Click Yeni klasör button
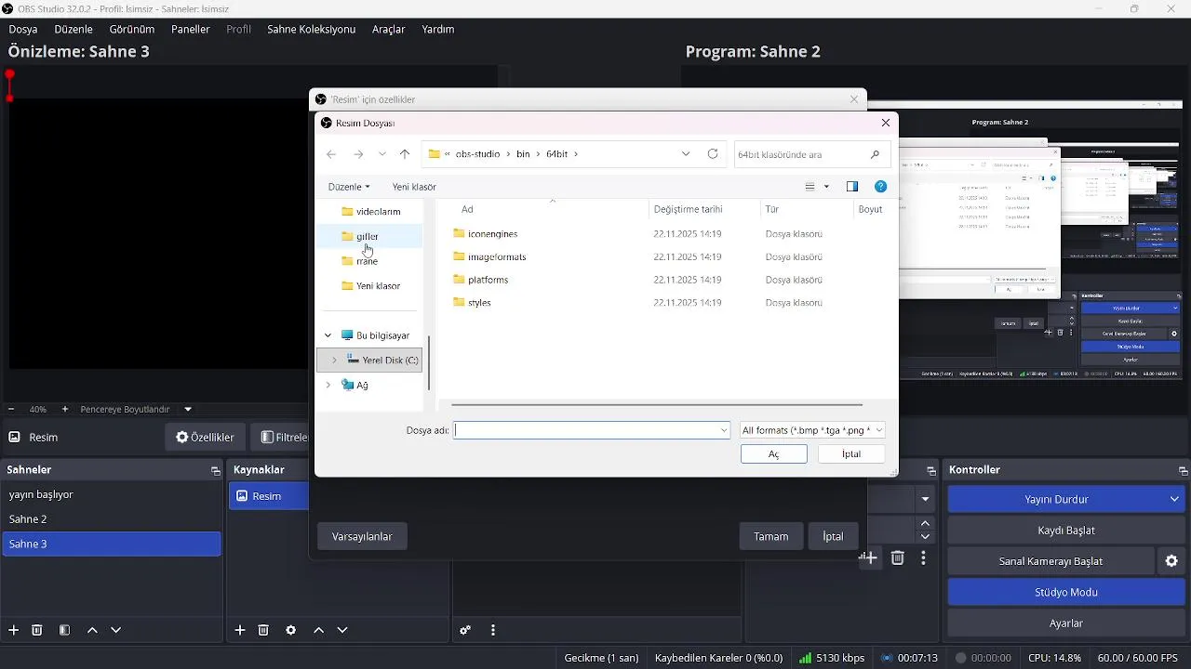 [x=414, y=187]
